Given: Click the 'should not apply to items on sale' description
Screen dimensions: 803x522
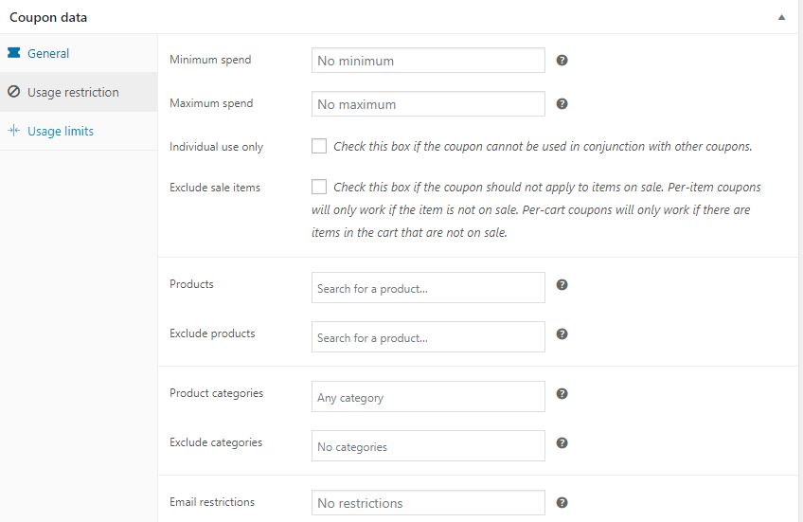Looking at the screenshot, I should pyautogui.click(x=536, y=209).
